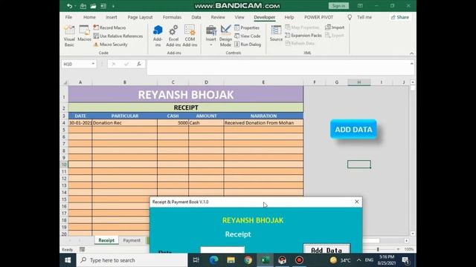
Task: Open Task View on the taskbar
Action: point(196,260)
